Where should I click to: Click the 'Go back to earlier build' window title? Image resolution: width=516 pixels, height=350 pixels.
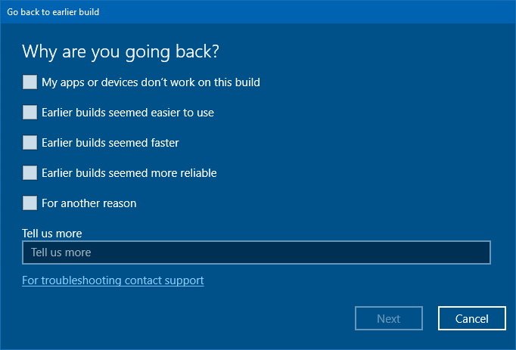coord(53,12)
